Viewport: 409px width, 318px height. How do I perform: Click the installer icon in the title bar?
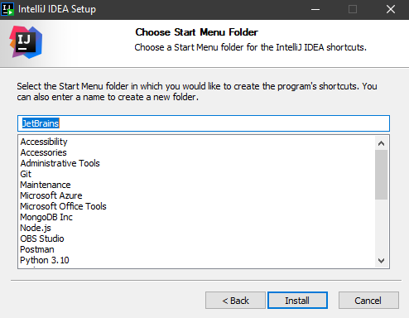tap(7, 9)
